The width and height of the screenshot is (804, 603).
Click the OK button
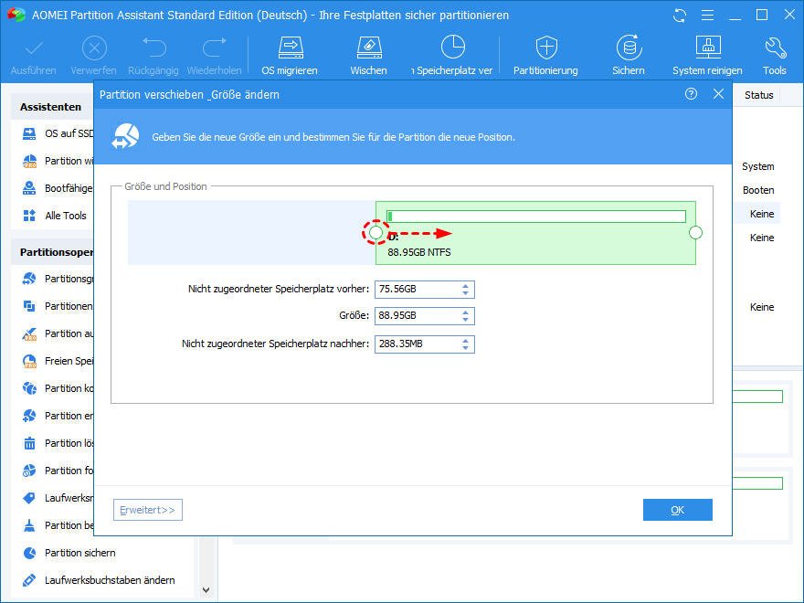pos(677,510)
